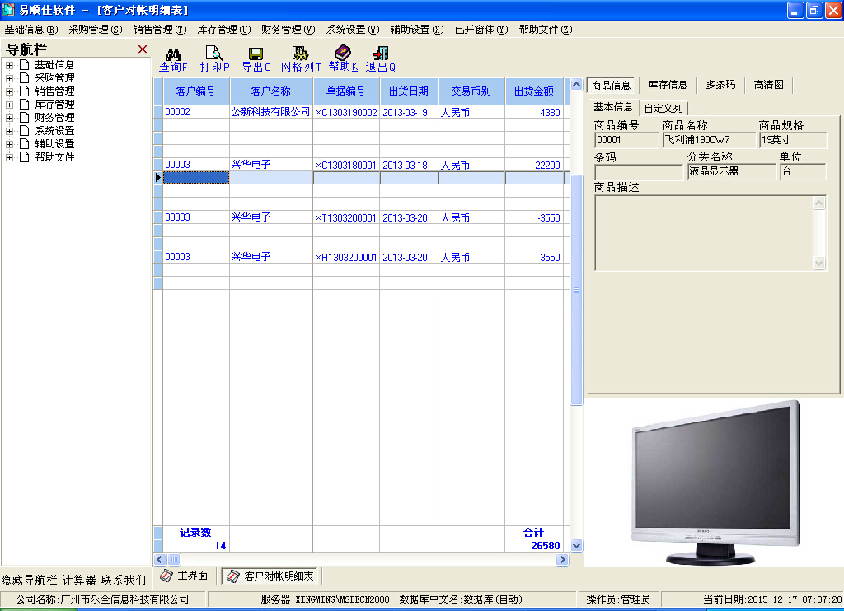Click the horizontal scrollbar left arrow

(x=160, y=559)
